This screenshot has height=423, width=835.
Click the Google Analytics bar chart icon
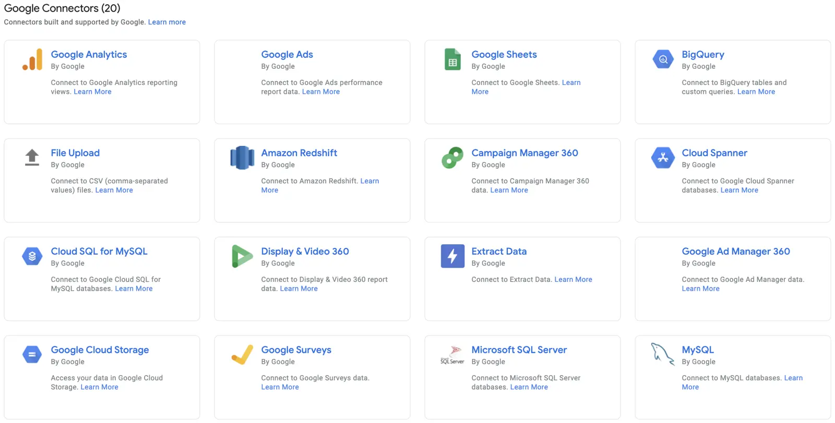click(32, 59)
